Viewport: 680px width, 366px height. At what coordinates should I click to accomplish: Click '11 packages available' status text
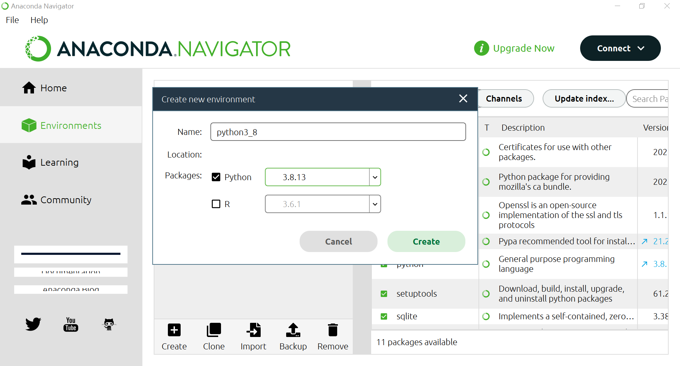pyautogui.click(x=416, y=342)
